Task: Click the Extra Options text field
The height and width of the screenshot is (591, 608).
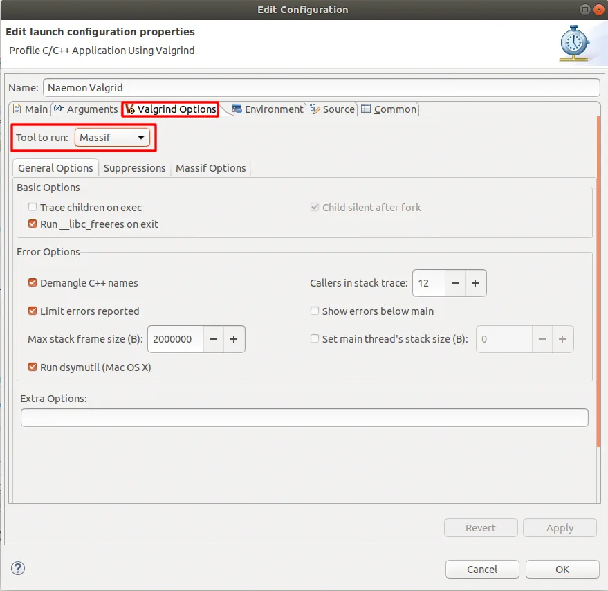Action: pyautogui.click(x=304, y=417)
